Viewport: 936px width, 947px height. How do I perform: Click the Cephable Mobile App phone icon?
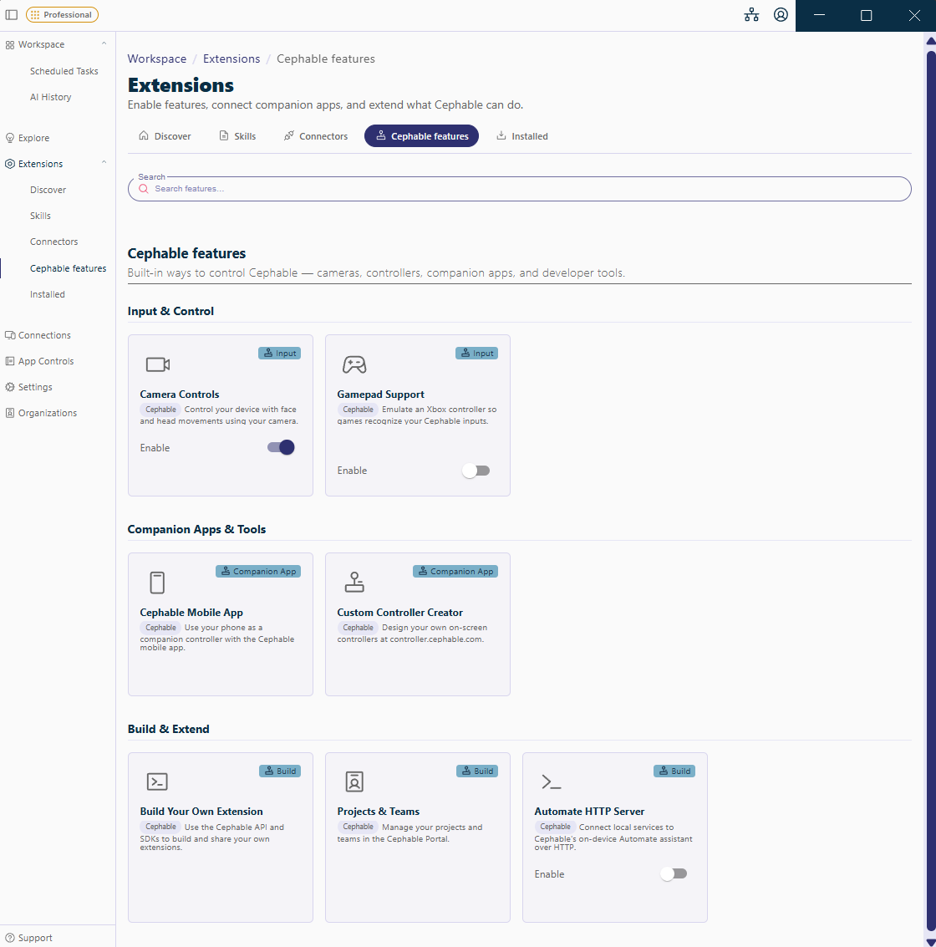(157, 583)
